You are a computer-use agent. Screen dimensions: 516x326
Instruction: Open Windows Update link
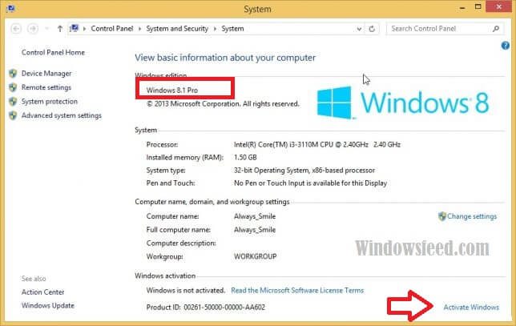[x=48, y=306]
